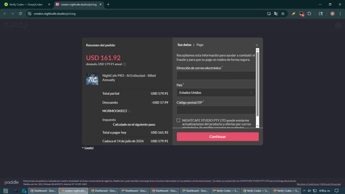Viewport: 345px width, 194px height.
Task: Click the Total partial USD 179.91 amount
Action: point(160,93)
